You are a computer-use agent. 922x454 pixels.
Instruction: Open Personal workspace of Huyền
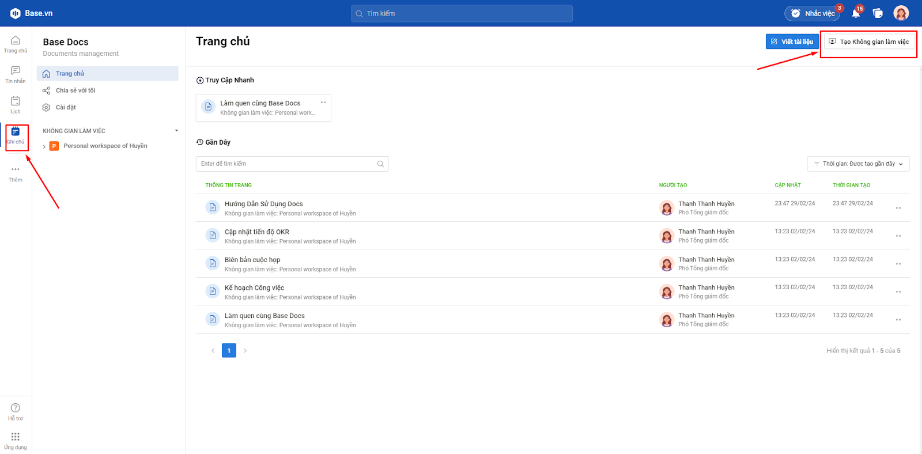(105, 146)
